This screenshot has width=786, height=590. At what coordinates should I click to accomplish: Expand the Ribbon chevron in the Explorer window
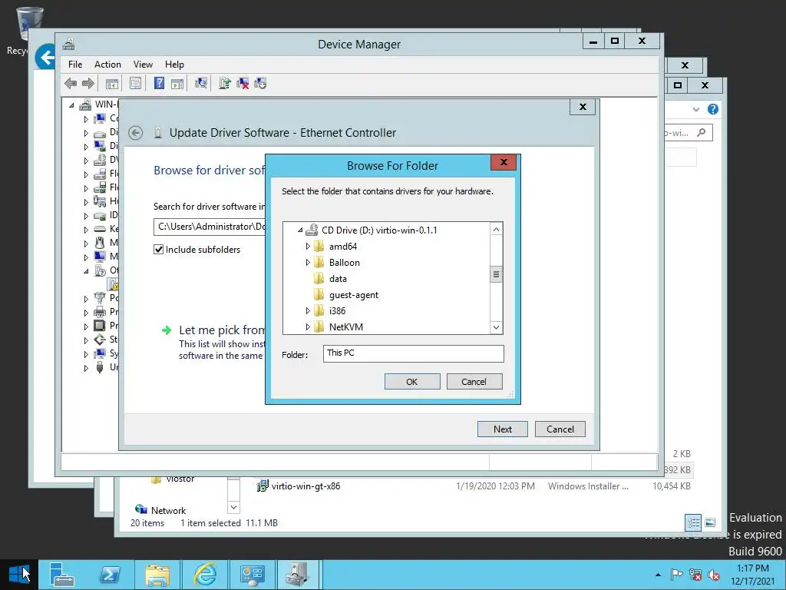click(695, 109)
